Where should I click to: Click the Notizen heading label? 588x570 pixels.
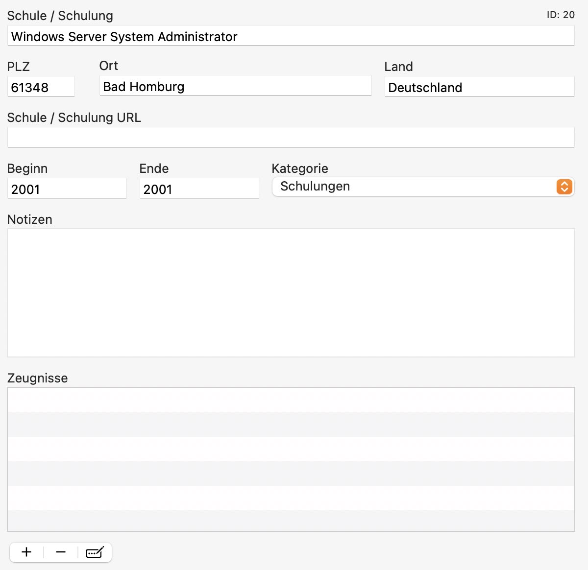pyautogui.click(x=29, y=219)
